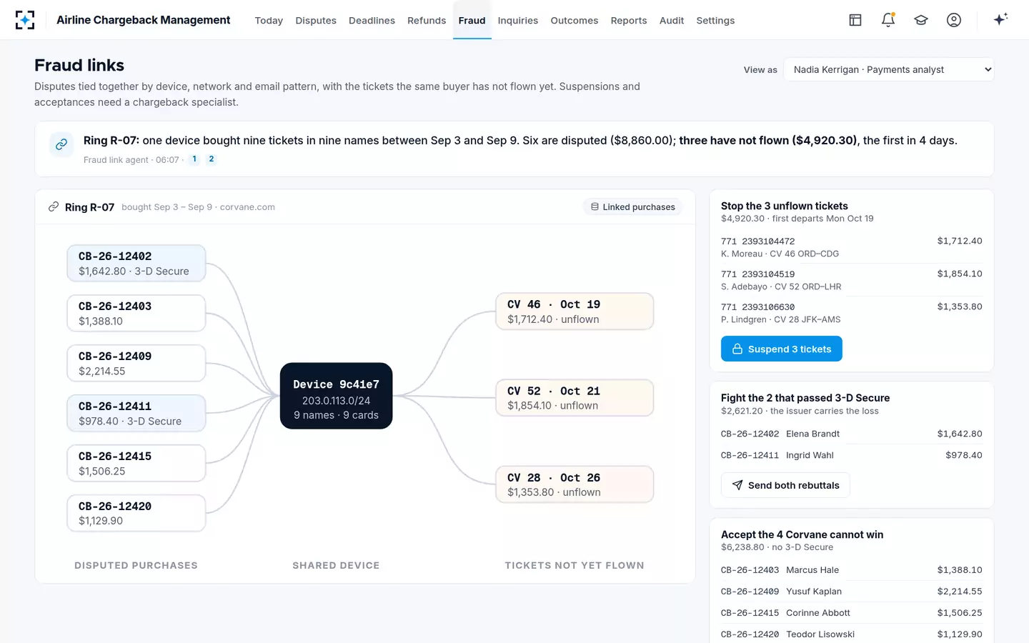Open citation badge 1 of Fraud link agent
Image resolution: width=1029 pixels, height=643 pixels.
point(194,159)
